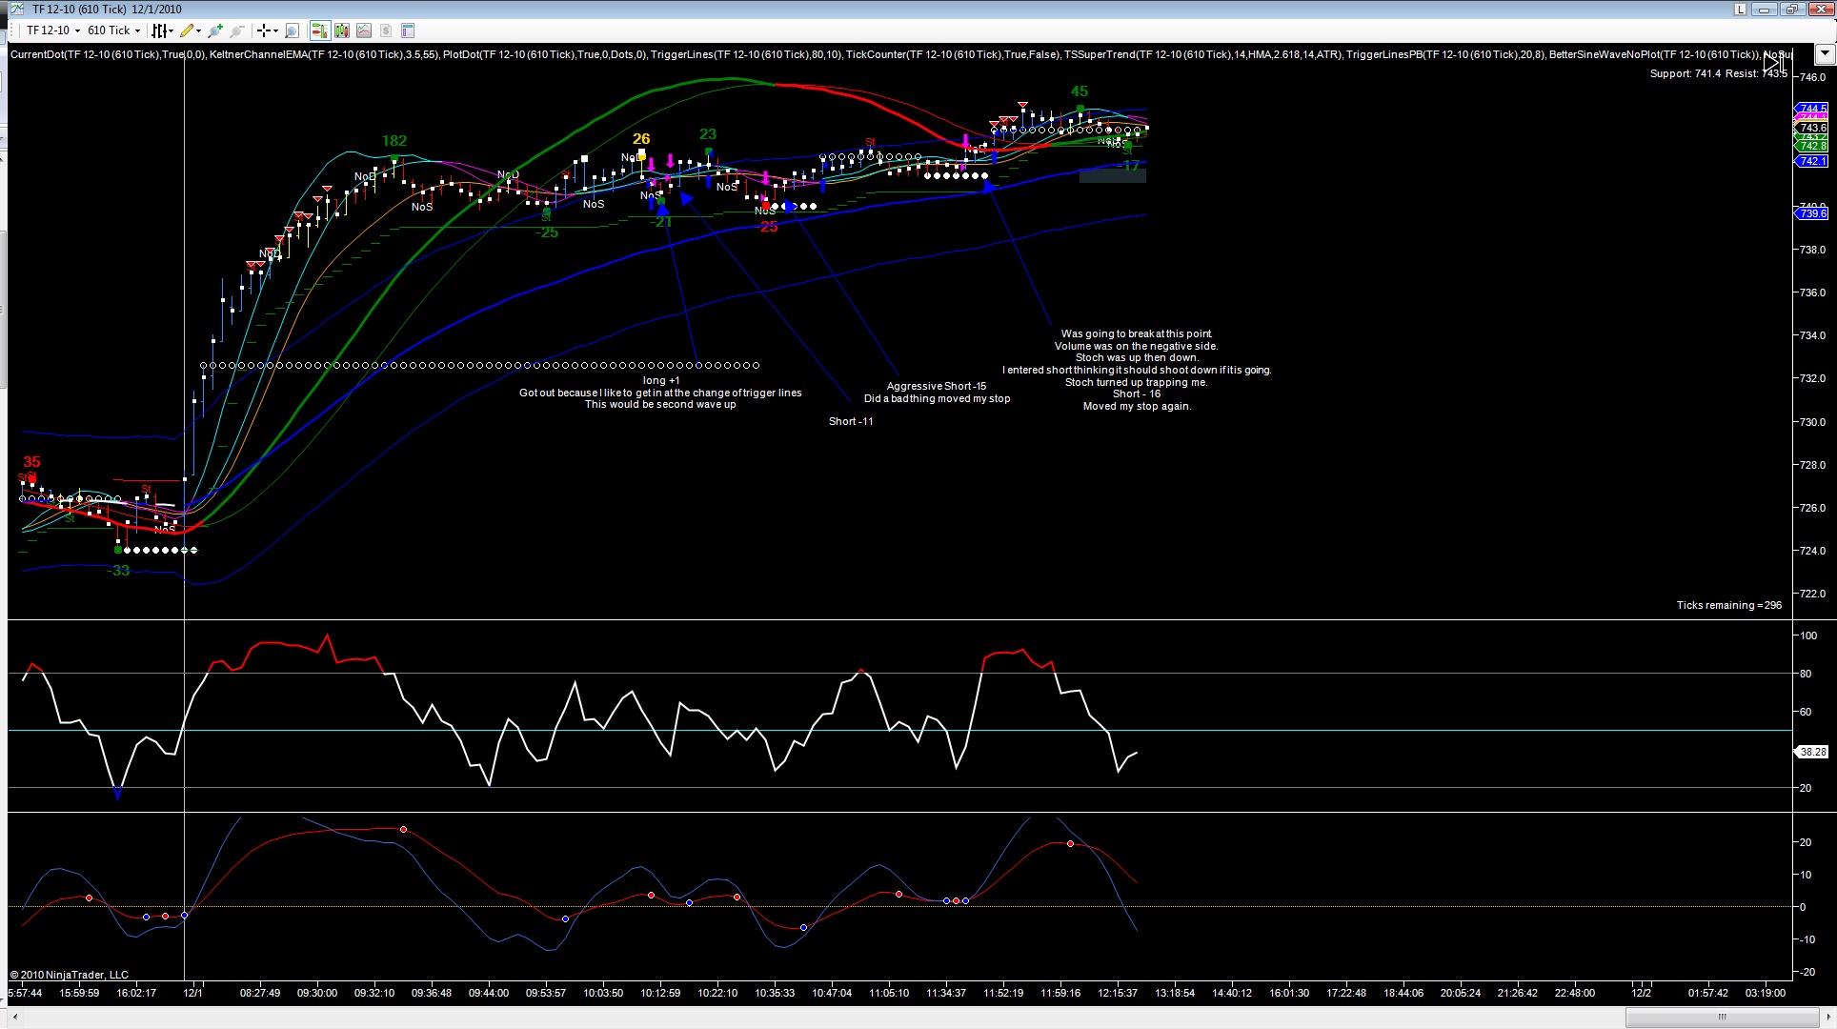Expand the cursor type dropdown arrow
This screenshot has width=1837, height=1029.
click(x=275, y=30)
